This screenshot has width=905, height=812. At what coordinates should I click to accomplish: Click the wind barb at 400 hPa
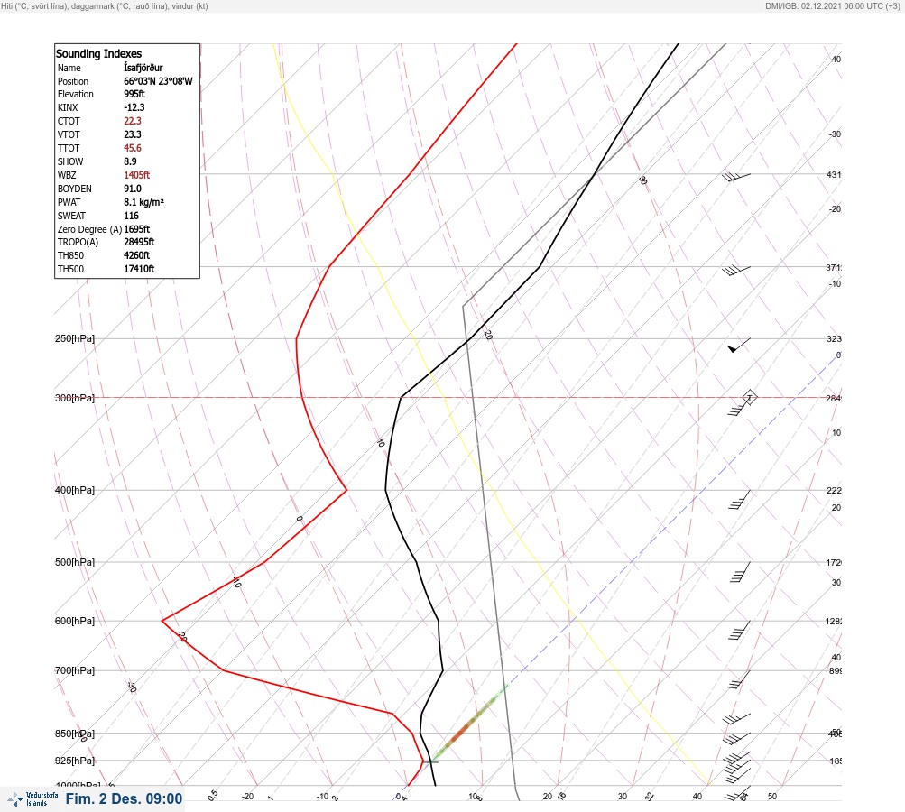pyautogui.click(x=739, y=499)
